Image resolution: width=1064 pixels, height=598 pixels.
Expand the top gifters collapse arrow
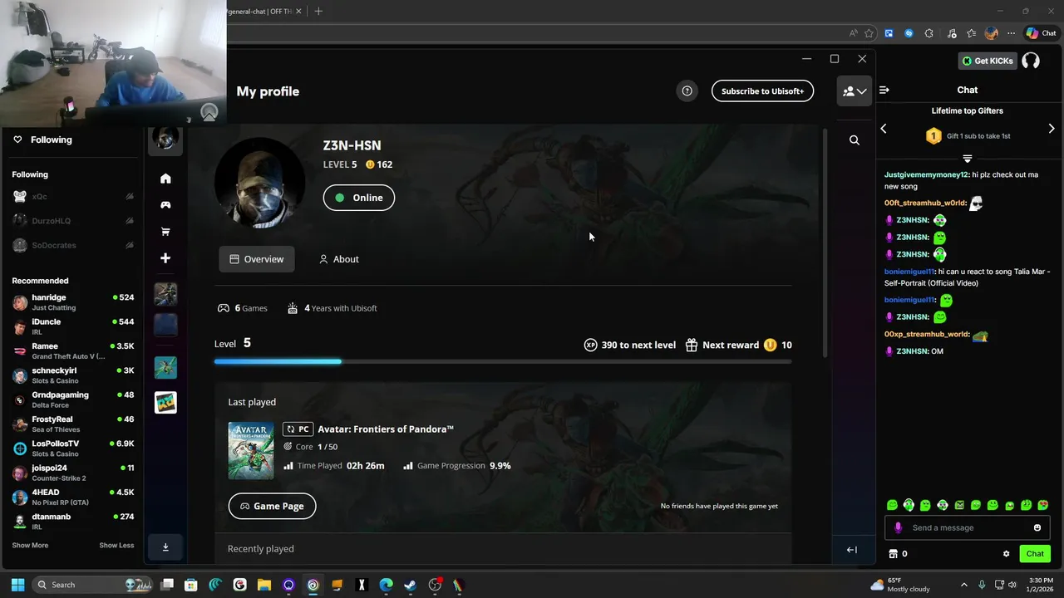(x=968, y=158)
